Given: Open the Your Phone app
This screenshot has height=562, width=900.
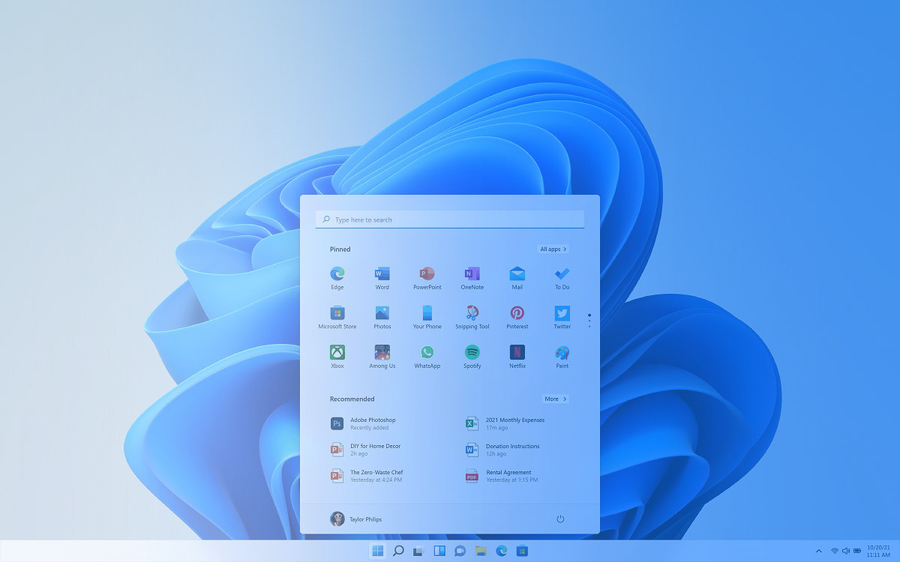Looking at the screenshot, I should pyautogui.click(x=427, y=316).
